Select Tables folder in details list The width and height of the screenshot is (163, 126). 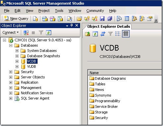[100, 84]
